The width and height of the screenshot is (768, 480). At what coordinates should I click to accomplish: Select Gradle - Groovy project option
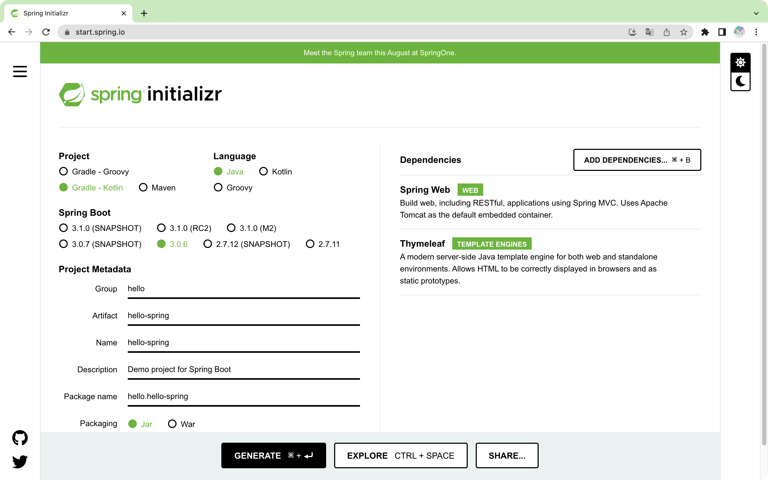click(94, 172)
